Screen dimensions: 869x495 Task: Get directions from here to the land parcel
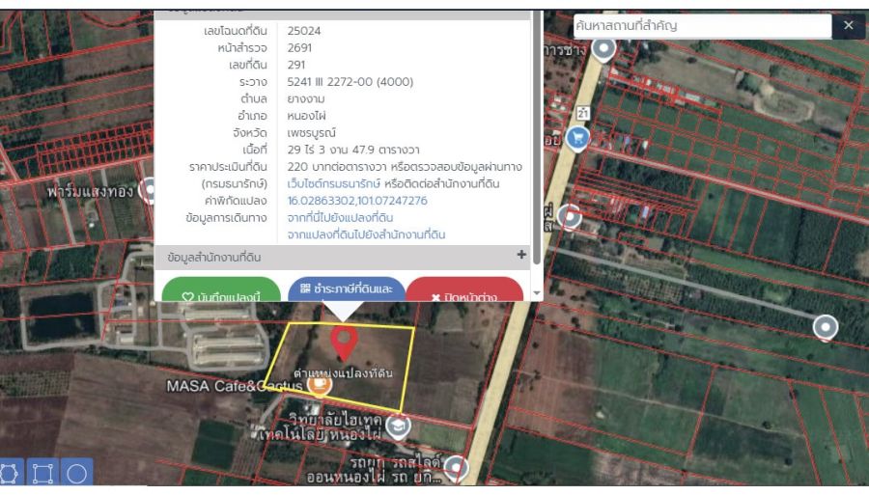[x=340, y=217]
